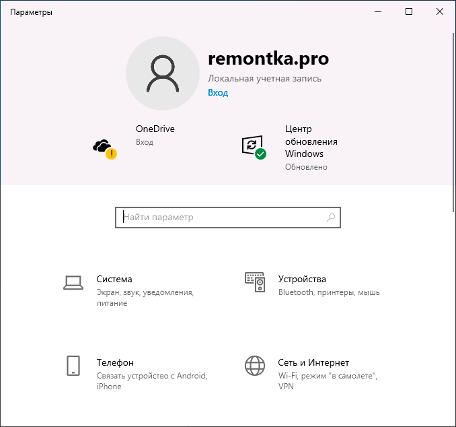Open the Устройства settings category title
Viewport: 456px width, 427px height.
click(302, 279)
